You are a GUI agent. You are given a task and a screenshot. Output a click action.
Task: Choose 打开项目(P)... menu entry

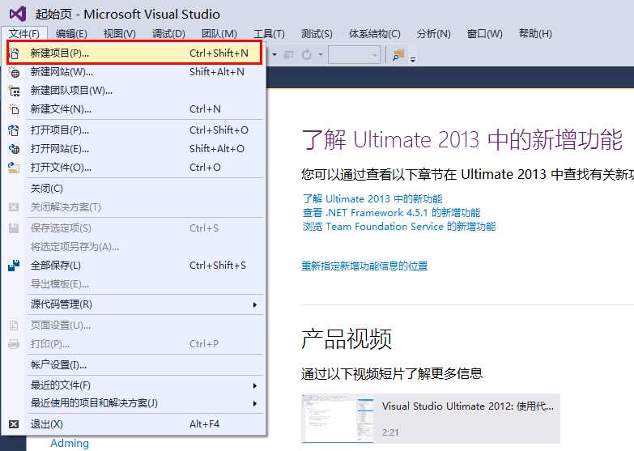click(x=134, y=130)
